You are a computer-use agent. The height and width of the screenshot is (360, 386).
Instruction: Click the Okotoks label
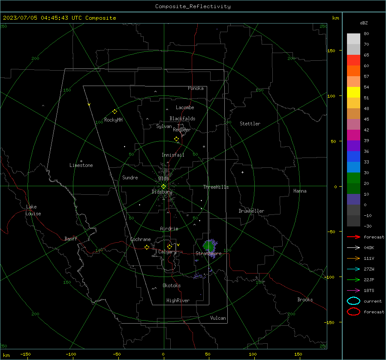(x=172, y=286)
